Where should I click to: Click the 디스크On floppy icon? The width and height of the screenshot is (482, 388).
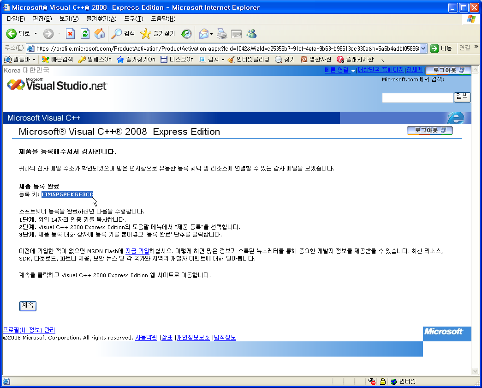coord(177,60)
